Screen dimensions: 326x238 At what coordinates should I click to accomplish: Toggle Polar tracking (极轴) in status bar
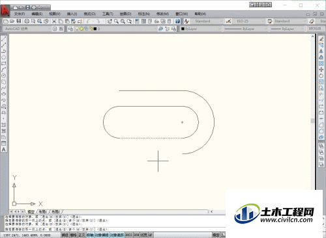coord(91,235)
